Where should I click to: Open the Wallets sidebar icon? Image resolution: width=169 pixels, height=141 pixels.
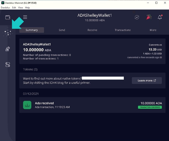(x=8, y=17)
